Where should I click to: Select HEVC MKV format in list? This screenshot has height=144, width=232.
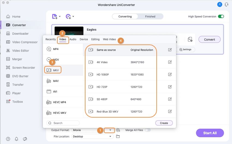coord(63,113)
